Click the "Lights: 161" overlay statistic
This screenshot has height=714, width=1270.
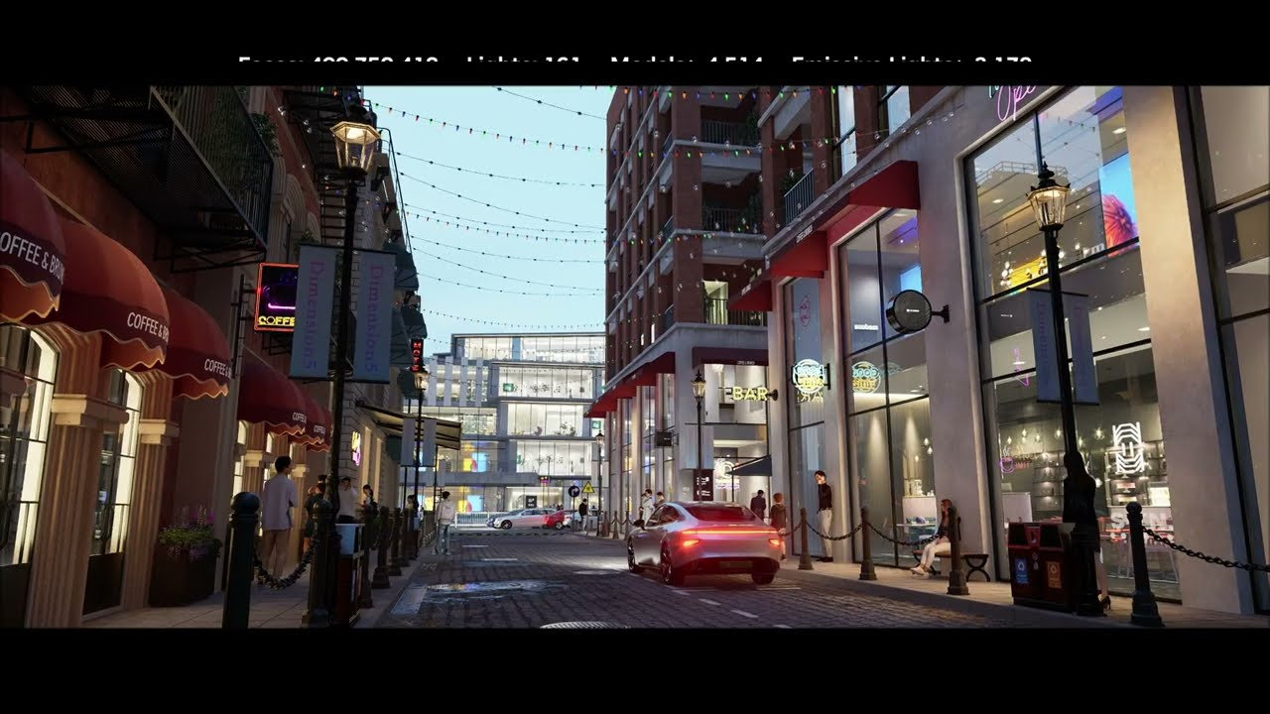pyautogui.click(x=523, y=61)
